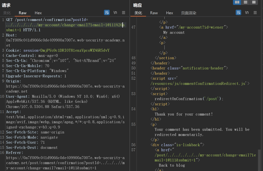
Task: Click the session cookie value
Action: pyautogui.click(x=75, y=50)
